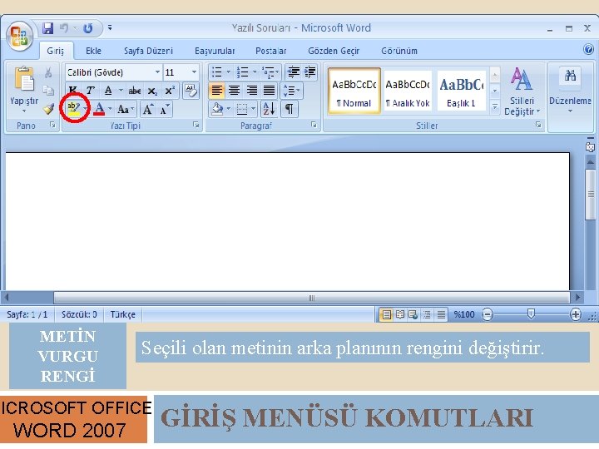The width and height of the screenshot is (599, 449).
Task: Open the Pano dialog launcher
Action: coord(52,125)
